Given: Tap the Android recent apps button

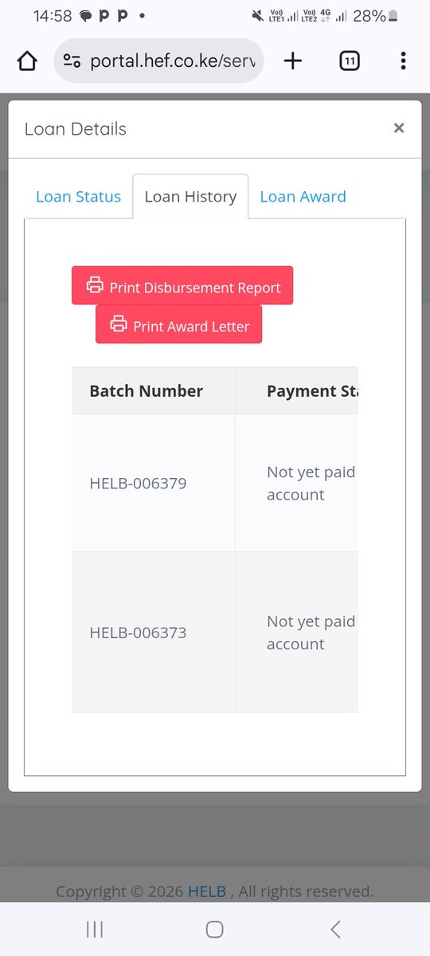Looking at the screenshot, I should pos(95,929).
